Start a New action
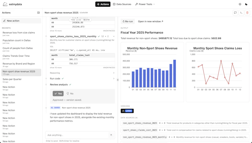This screenshot has width=252, height=143. point(21,21)
